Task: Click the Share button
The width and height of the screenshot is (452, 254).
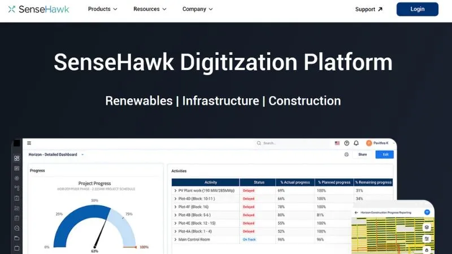Action: (x=362, y=155)
